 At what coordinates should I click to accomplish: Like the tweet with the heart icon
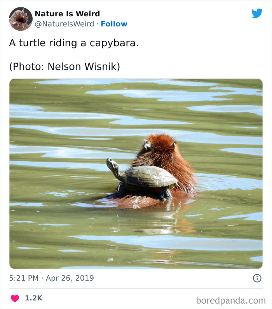[15, 298]
